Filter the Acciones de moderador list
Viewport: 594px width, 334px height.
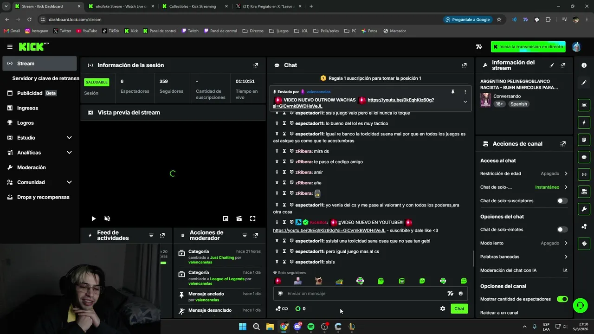tap(245, 236)
